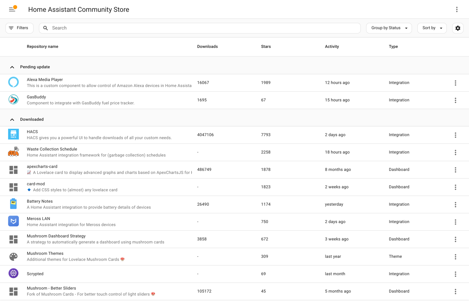Screen dimensions: 469x301
Task: Open the three-dot menu for GasBuddy
Action: [x=455, y=100]
